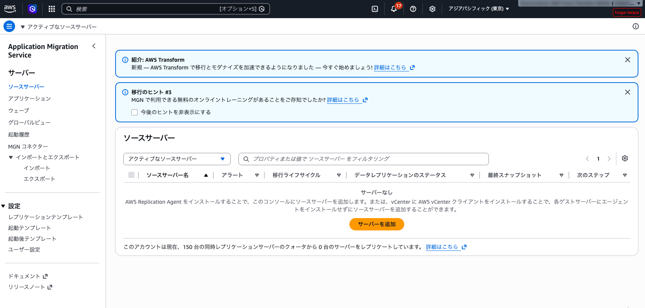Open the help question mark icon
This screenshot has width=645, height=308.
click(x=413, y=9)
